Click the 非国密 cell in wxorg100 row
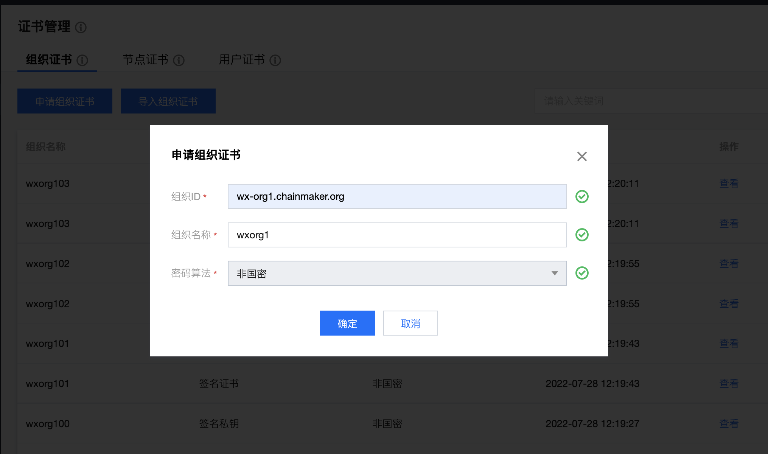 point(387,424)
